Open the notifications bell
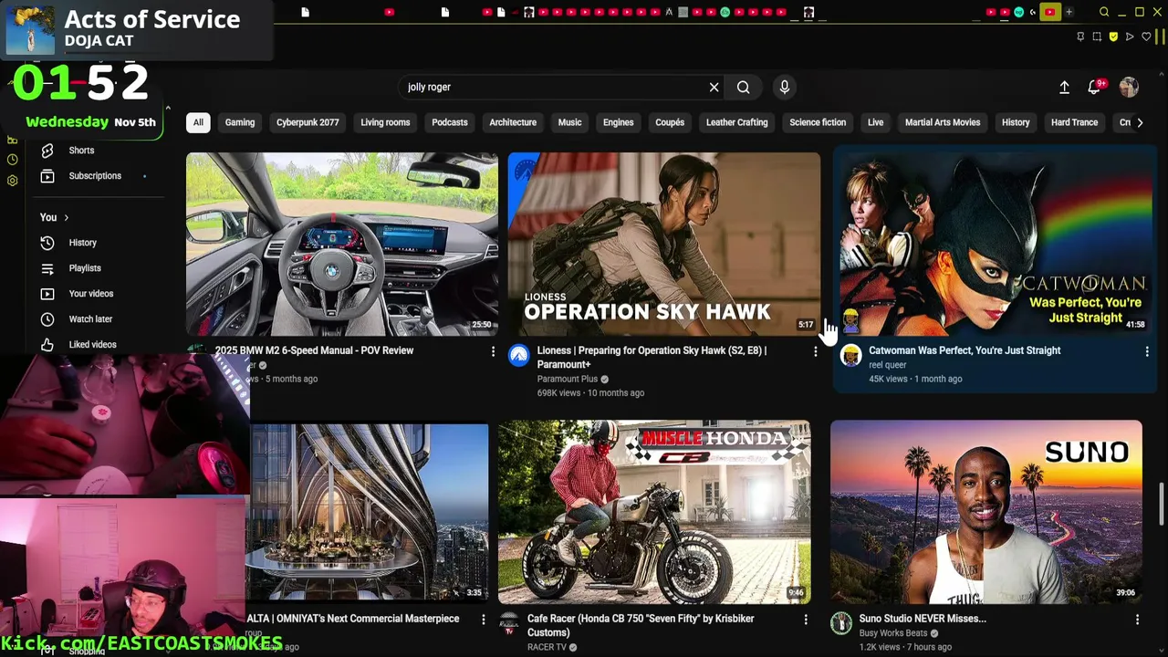The image size is (1168, 657). (1094, 87)
